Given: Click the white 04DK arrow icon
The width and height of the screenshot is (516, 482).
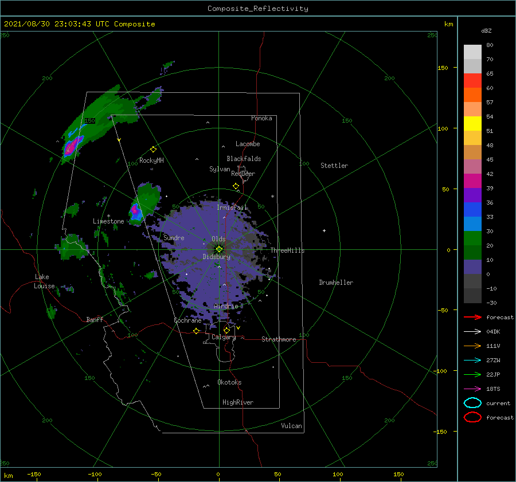Looking at the screenshot, I should [472, 332].
